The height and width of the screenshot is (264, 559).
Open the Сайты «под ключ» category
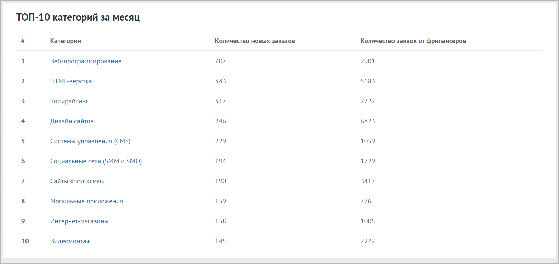(x=77, y=181)
